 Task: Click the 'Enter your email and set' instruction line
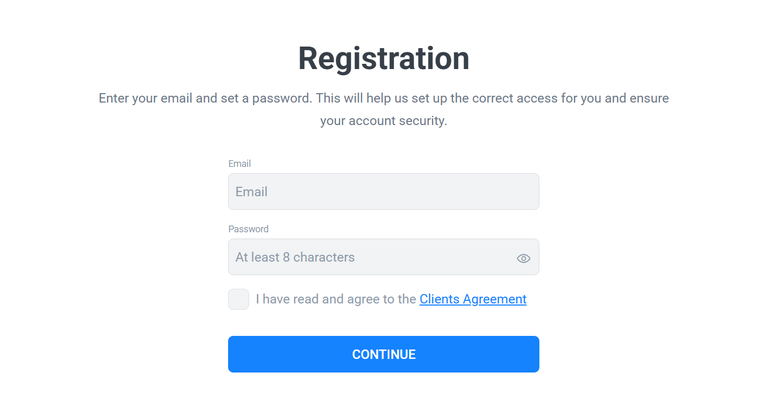[x=383, y=98]
